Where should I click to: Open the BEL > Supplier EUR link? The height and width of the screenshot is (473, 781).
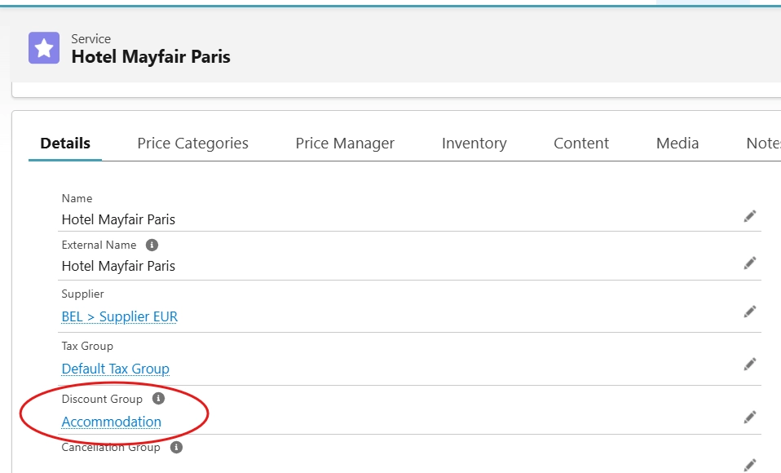click(x=120, y=316)
